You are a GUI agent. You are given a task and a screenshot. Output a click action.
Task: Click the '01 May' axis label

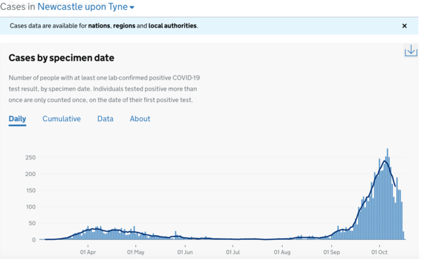click(135, 252)
